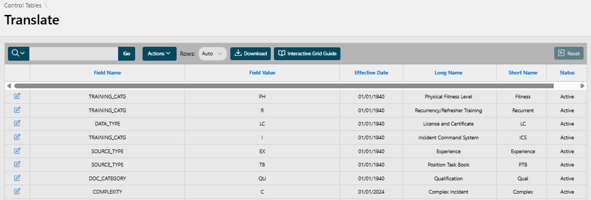Select the 'ICS' short name cell
591x200 pixels.
point(522,137)
